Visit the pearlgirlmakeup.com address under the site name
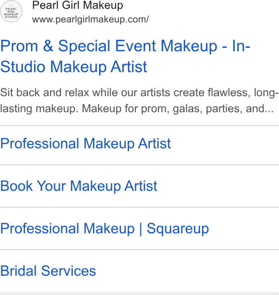The image size is (279, 295). pyautogui.click(x=90, y=19)
